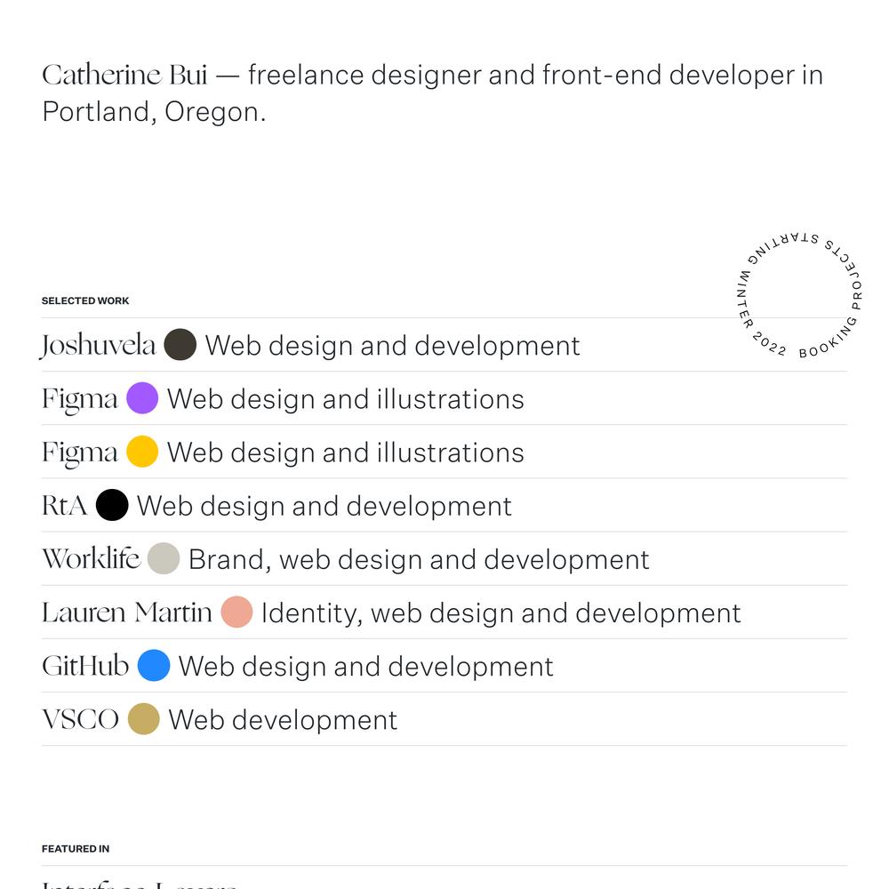Click the light gray dot beside Worklife
The height and width of the screenshot is (889, 889).
164,558
